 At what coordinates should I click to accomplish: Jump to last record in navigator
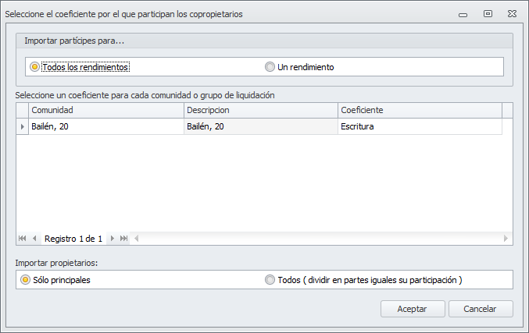tap(124, 239)
